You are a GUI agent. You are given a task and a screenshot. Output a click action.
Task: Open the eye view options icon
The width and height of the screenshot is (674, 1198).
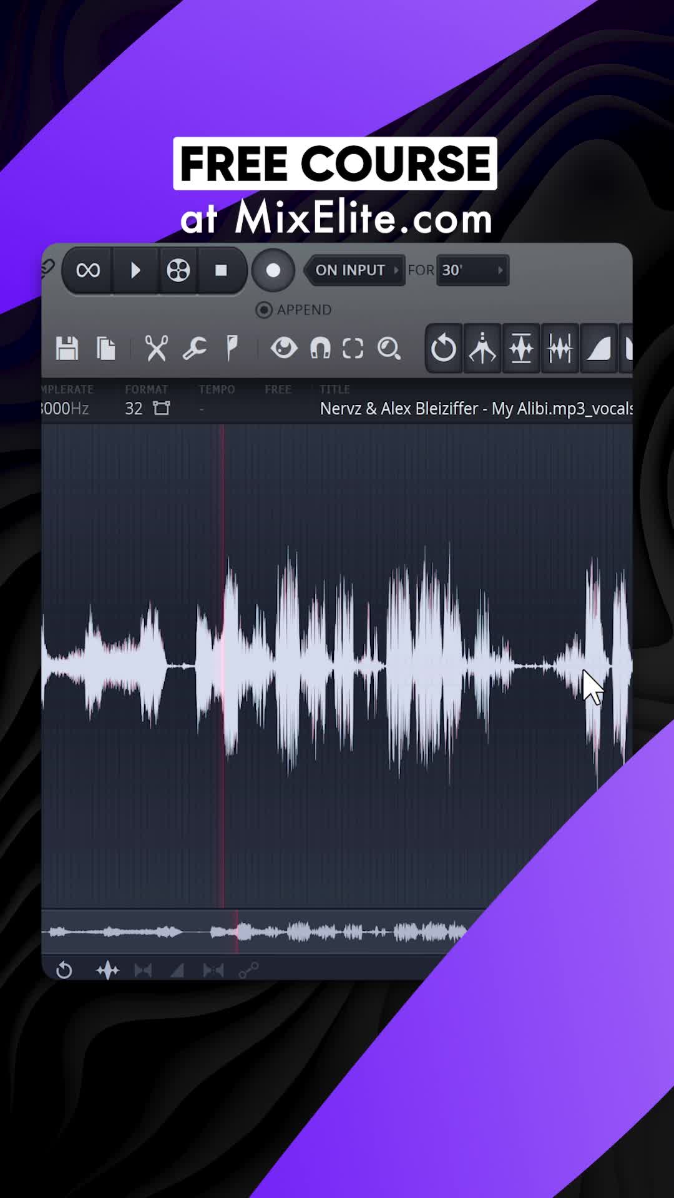click(284, 348)
